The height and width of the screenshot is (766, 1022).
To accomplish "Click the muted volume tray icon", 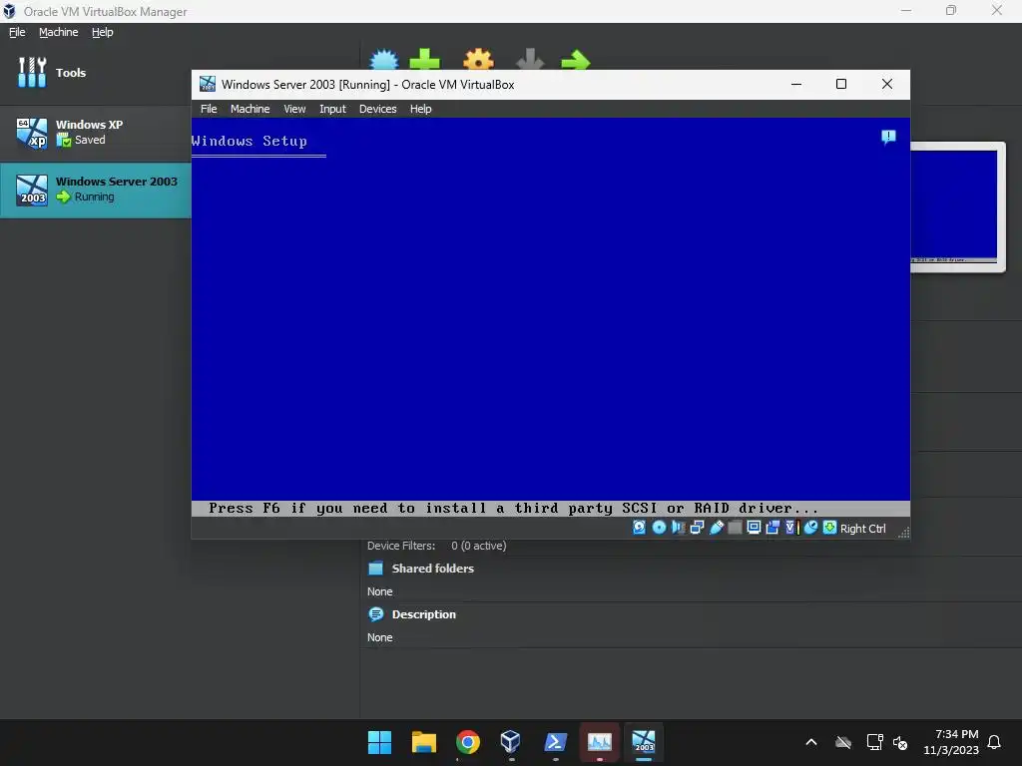I will (900, 742).
